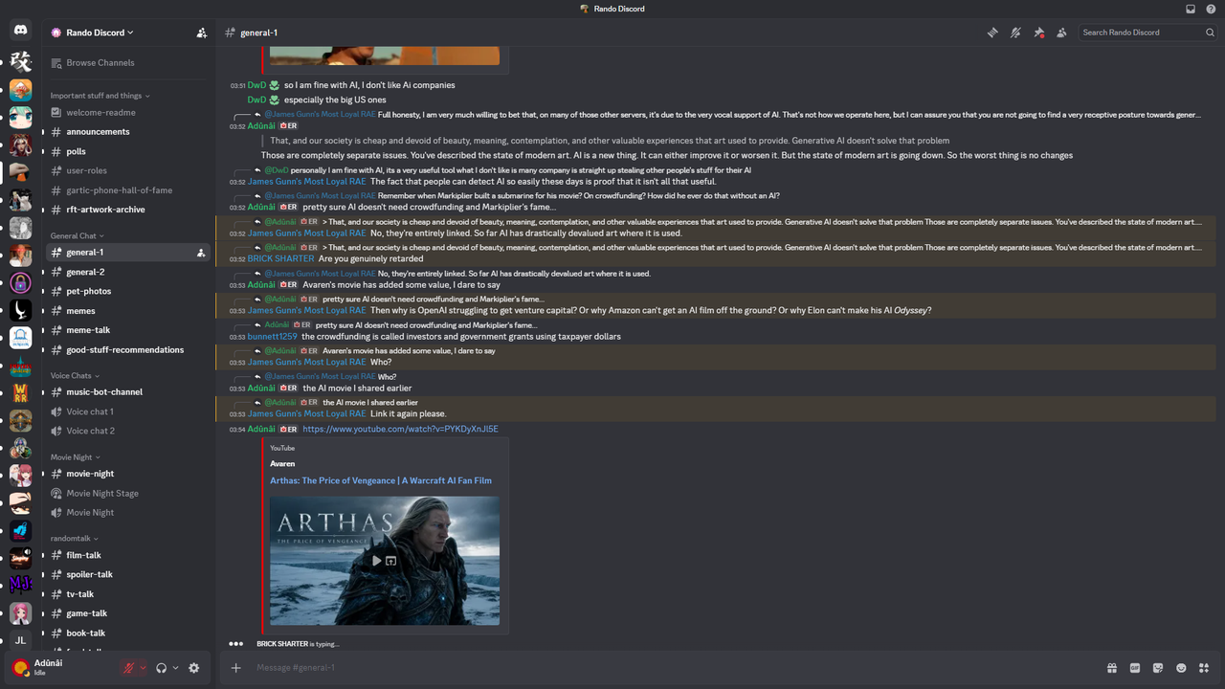Screen dimensions: 1225x689
Task: Click create invite icon on general-1 channel
Action: (200, 253)
